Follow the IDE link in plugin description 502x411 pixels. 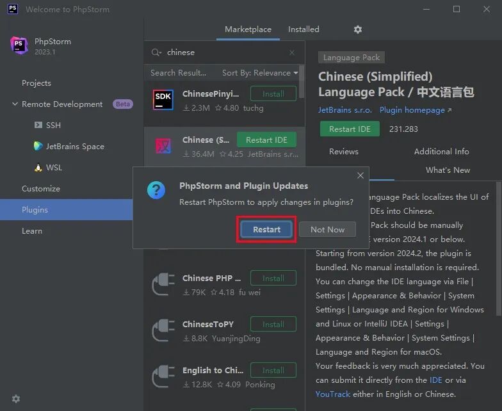(435, 380)
